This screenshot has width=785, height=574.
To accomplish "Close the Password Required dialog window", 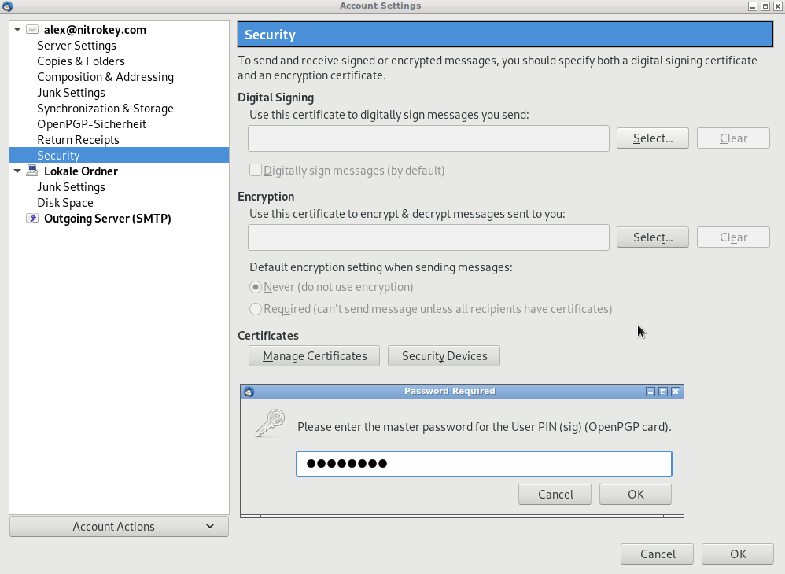I will (676, 392).
